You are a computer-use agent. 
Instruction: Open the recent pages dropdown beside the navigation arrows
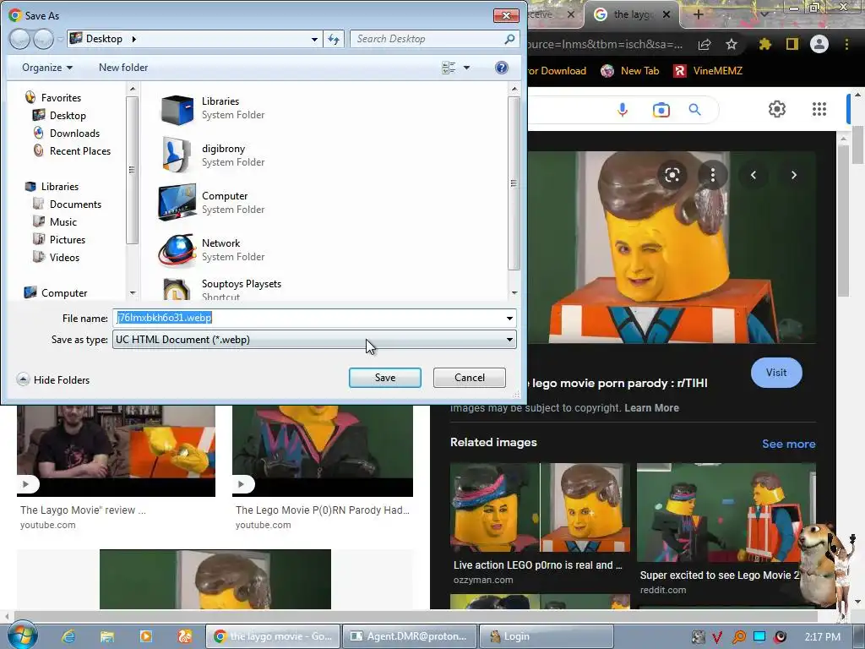(61, 39)
